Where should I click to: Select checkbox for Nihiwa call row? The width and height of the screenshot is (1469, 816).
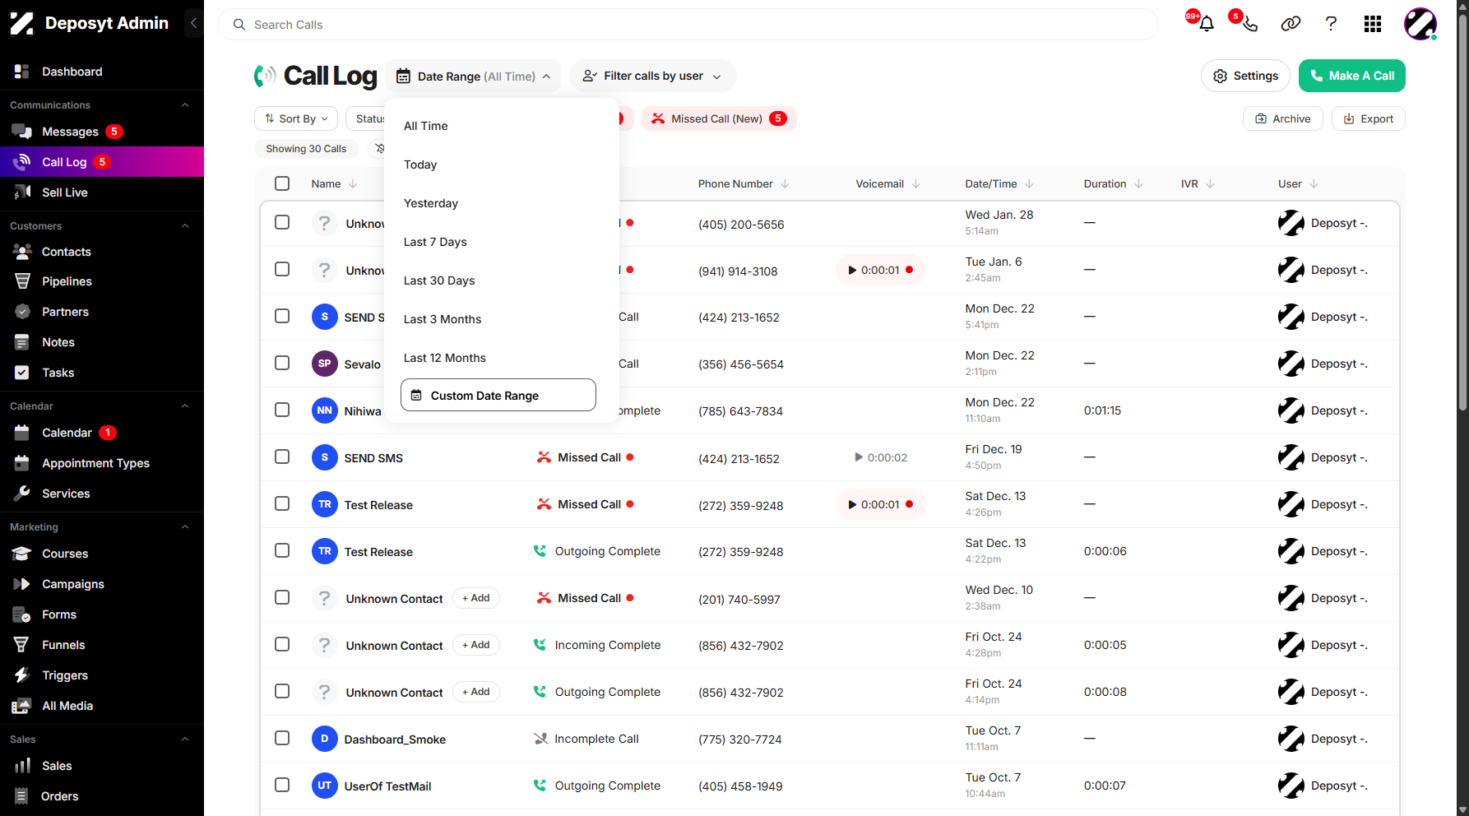click(x=282, y=410)
